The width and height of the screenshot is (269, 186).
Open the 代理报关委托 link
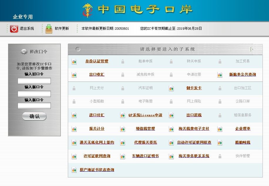[x=145, y=142]
